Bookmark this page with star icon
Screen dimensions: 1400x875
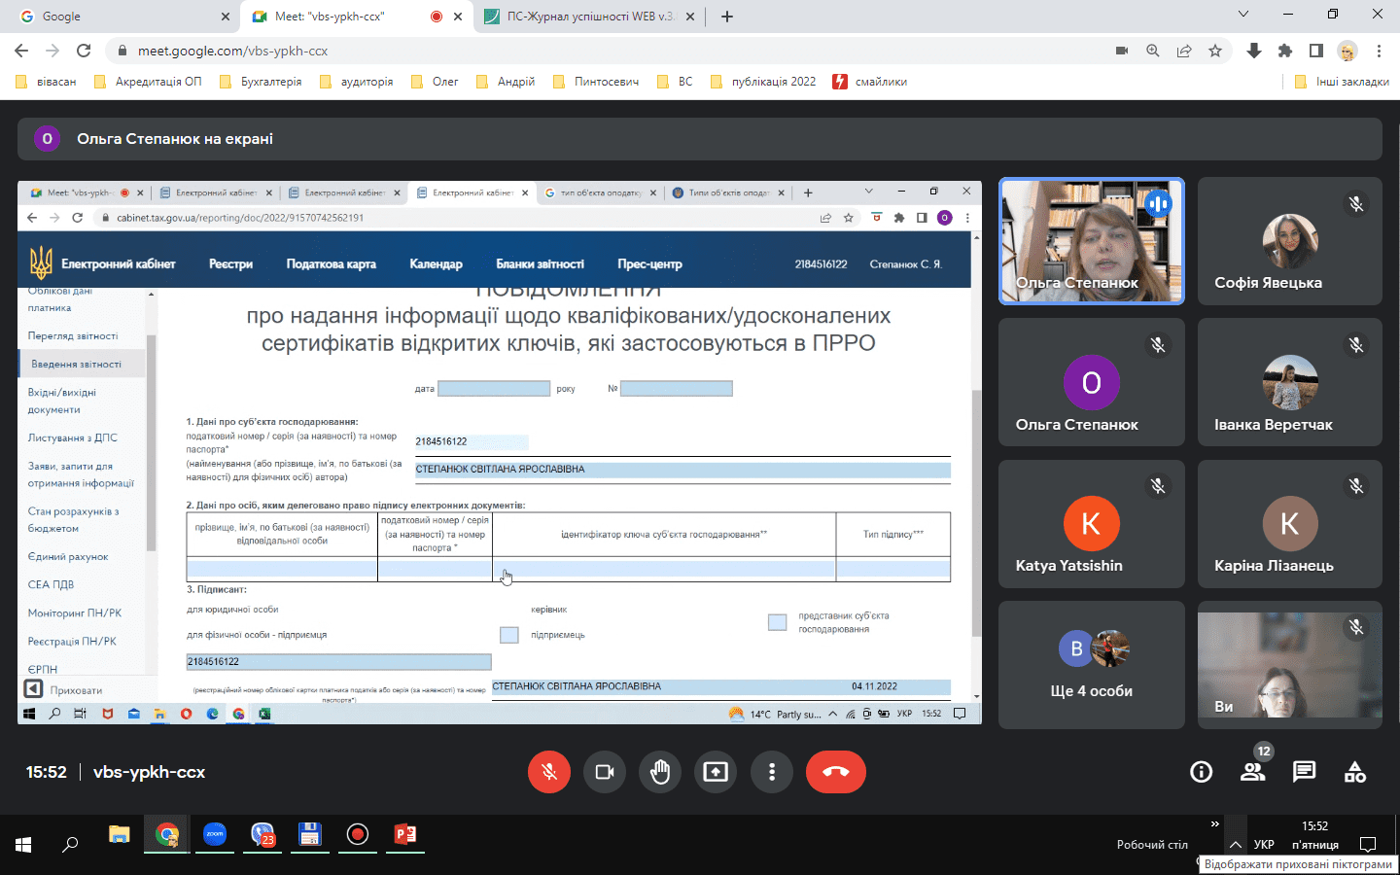[x=1215, y=51]
